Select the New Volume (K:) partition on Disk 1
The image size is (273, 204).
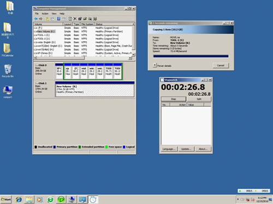(94, 89)
